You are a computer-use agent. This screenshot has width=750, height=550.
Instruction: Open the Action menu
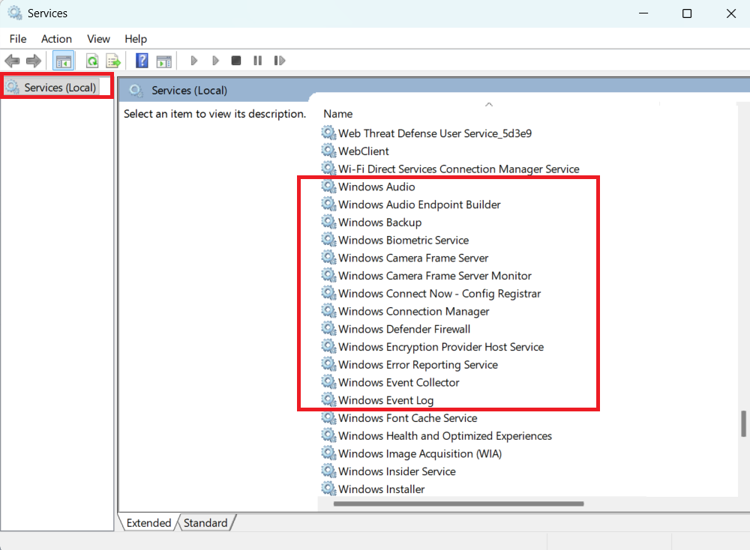click(56, 39)
